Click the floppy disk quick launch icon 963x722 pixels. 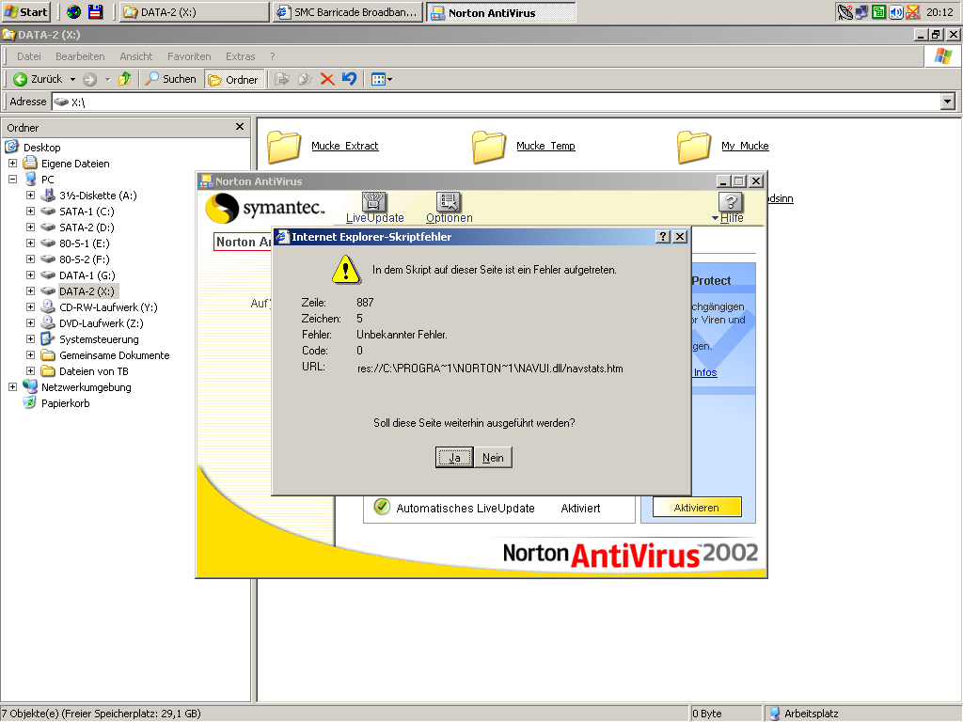point(95,11)
